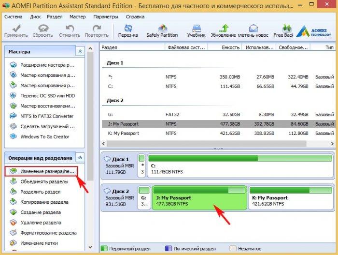Viewport: 338px width, 255px height.
Task: Sort by the Тип column header
Action: tap(323, 47)
